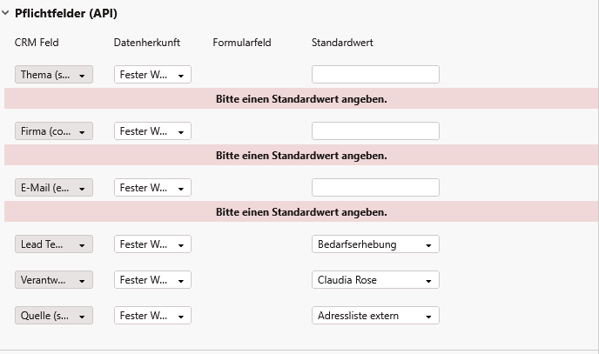This screenshot has height=354, width=599.
Task: Change Datenherkunft for the Lead Te... row
Action: (152, 244)
